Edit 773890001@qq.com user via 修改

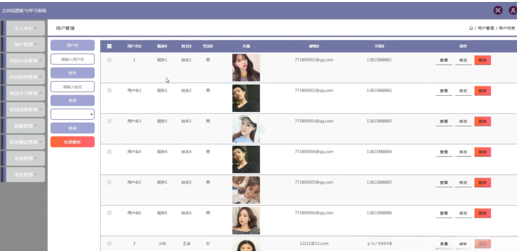tap(463, 61)
